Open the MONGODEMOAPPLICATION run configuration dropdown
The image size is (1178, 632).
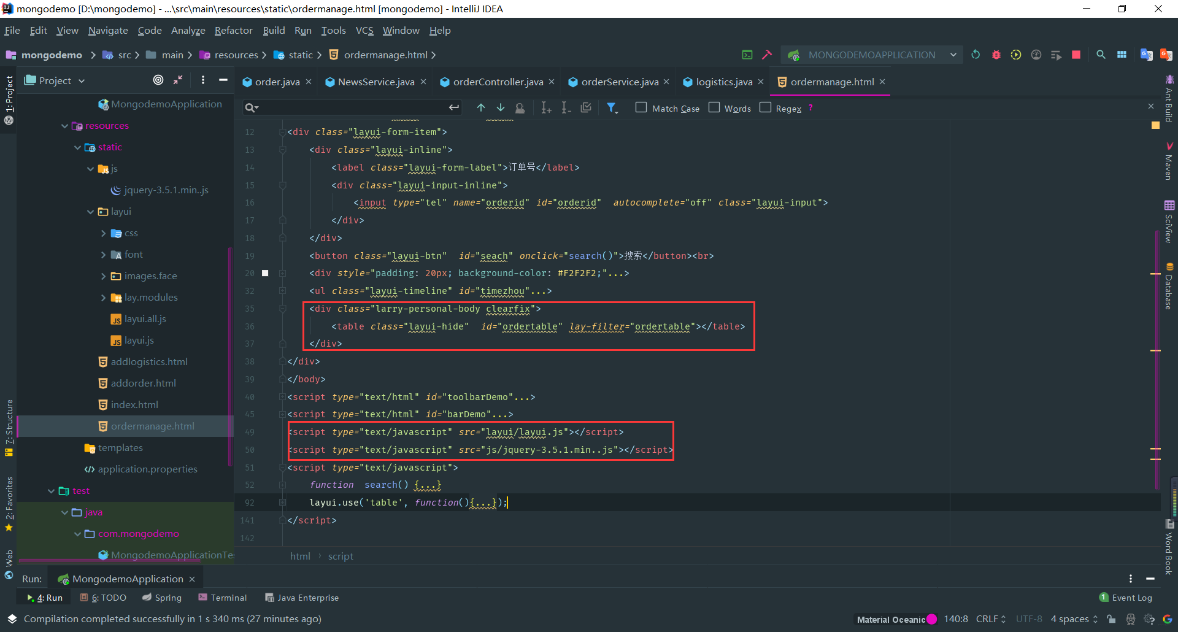pyautogui.click(x=872, y=55)
